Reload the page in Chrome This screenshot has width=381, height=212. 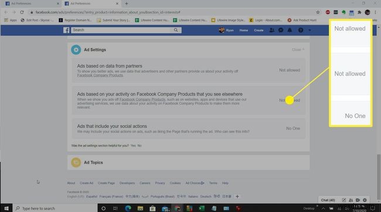[22, 12]
